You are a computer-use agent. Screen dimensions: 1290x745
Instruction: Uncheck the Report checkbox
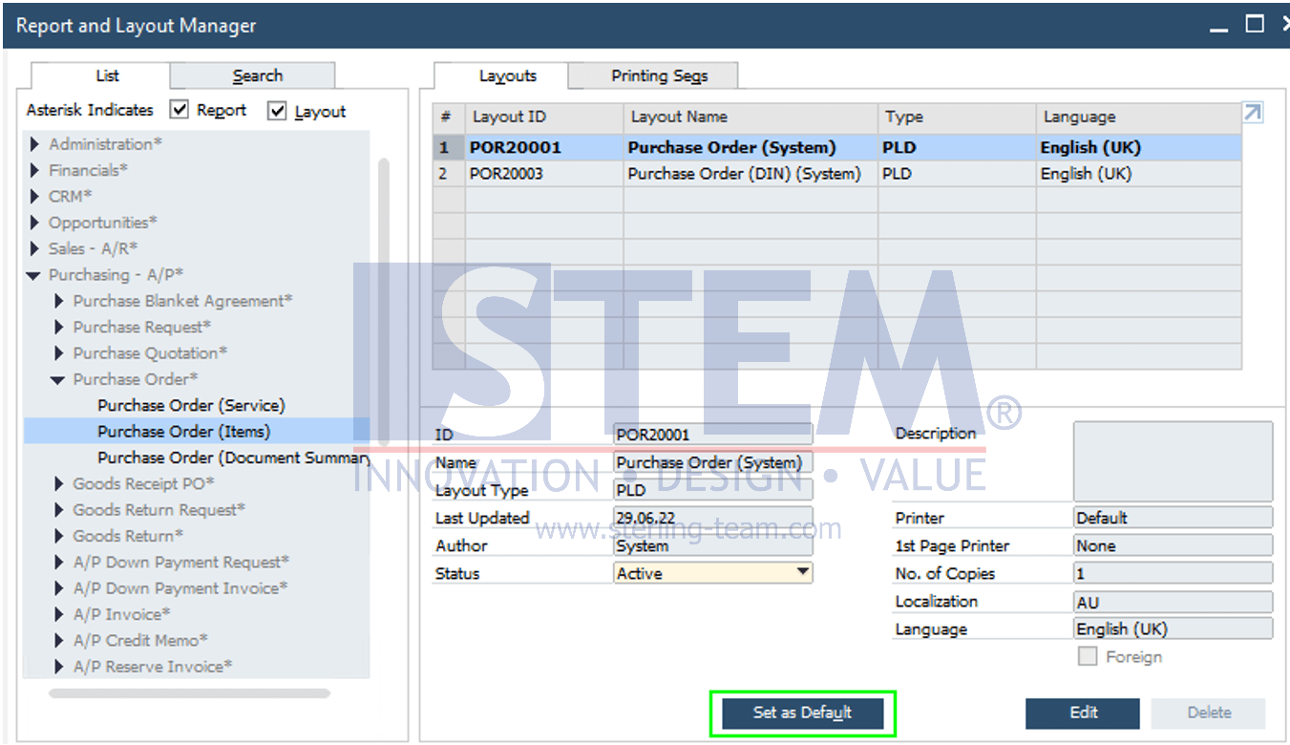[x=179, y=111]
